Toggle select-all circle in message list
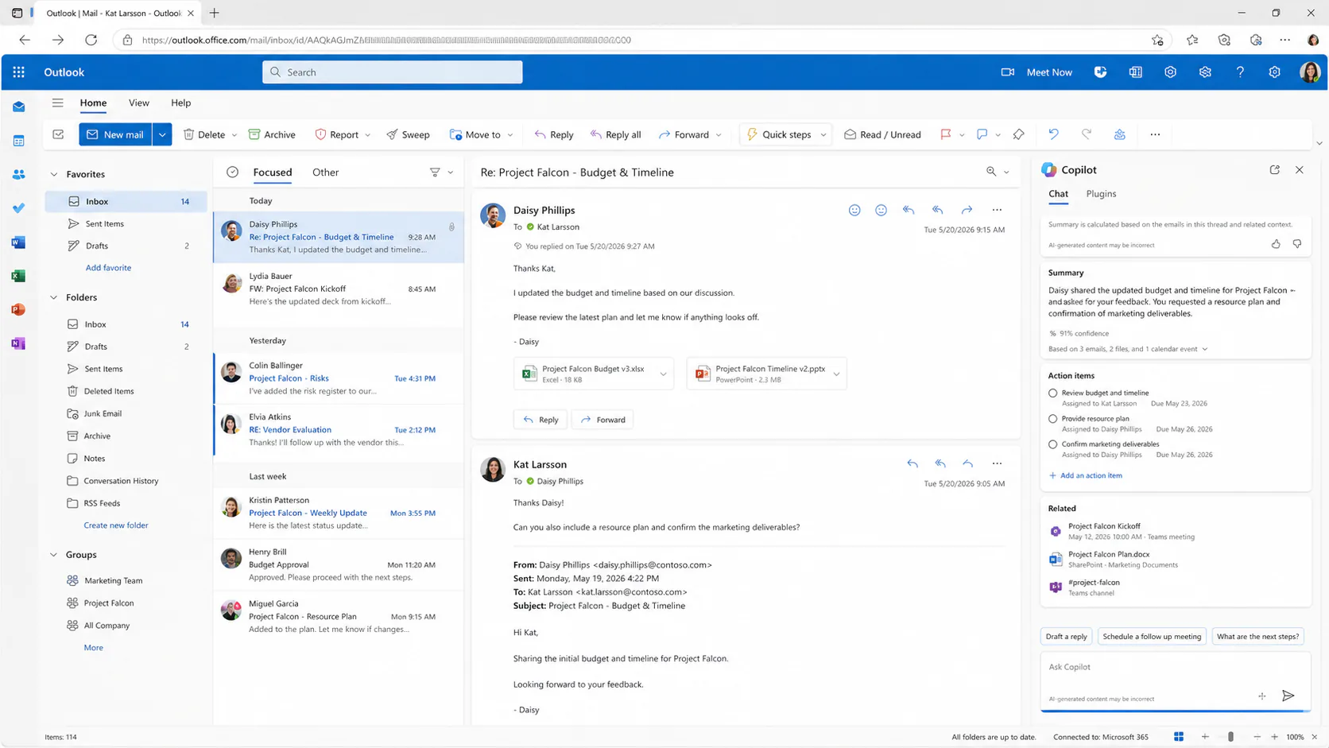The image size is (1329, 748). click(232, 172)
